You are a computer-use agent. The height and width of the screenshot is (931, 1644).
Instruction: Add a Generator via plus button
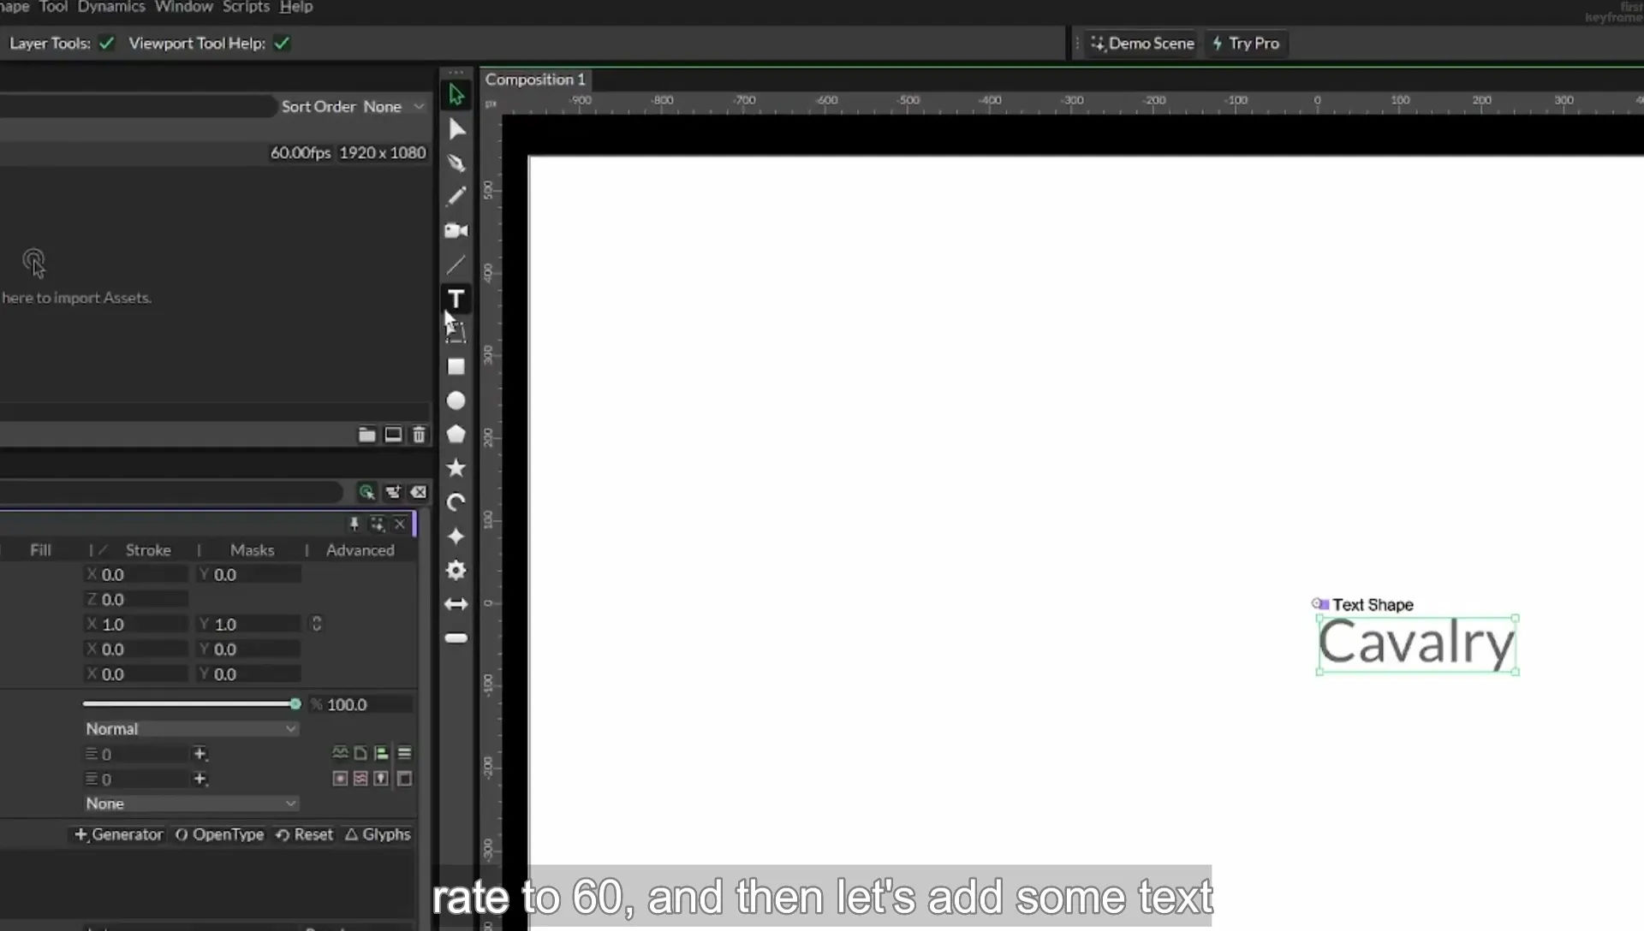(118, 834)
